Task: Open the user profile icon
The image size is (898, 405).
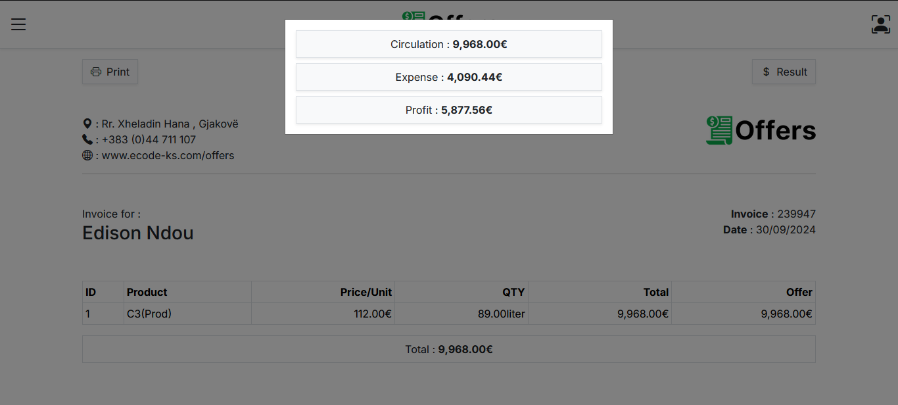Action: tap(880, 24)
